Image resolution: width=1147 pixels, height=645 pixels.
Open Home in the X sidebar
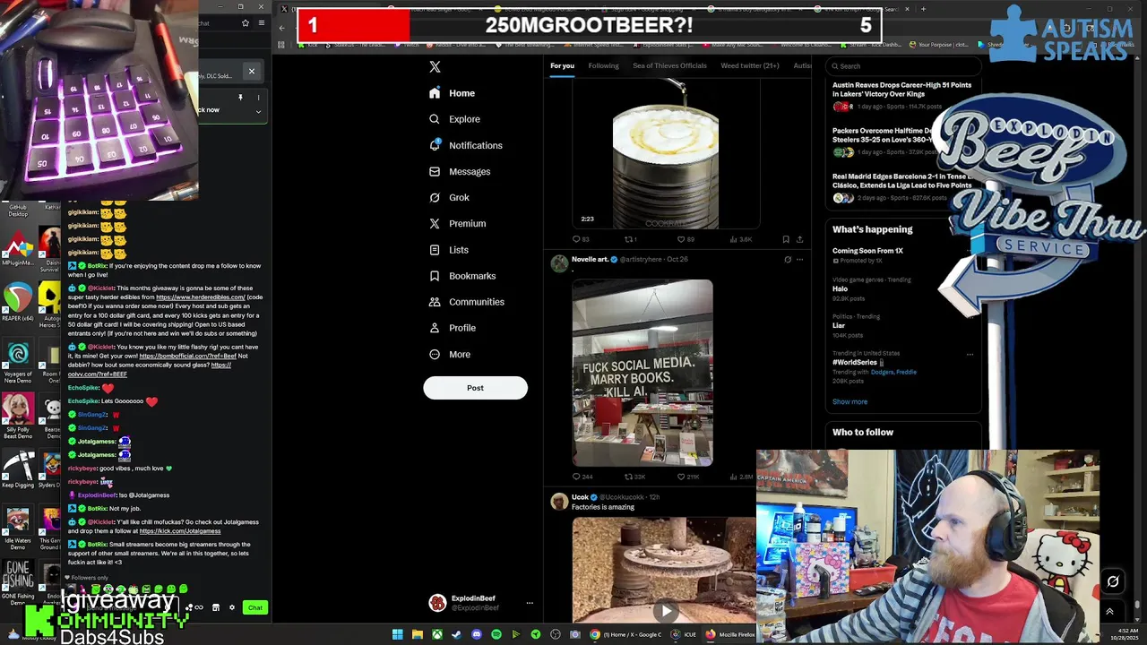click(453, 93)
